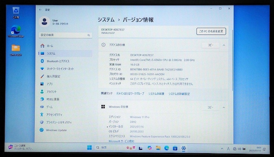Open the volume tray icon
This screenshot has height=157, width=274.
[239, 149]
